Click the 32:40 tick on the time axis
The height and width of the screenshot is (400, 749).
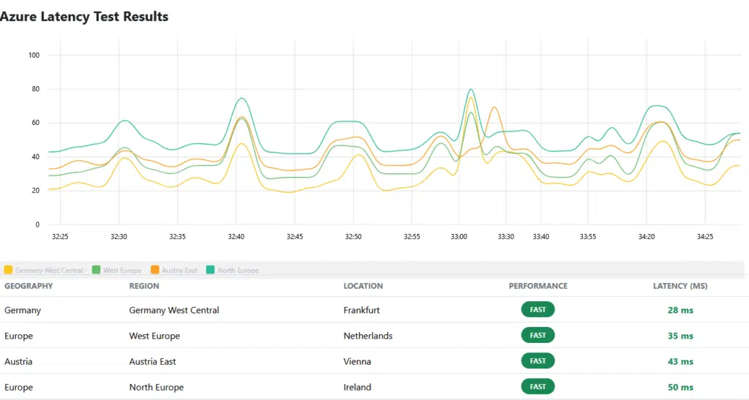tap(236, 237)
